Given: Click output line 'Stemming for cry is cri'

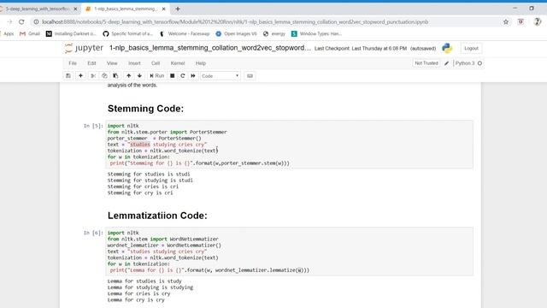Looking at the screenshot, I should click(x=140, y=192).
